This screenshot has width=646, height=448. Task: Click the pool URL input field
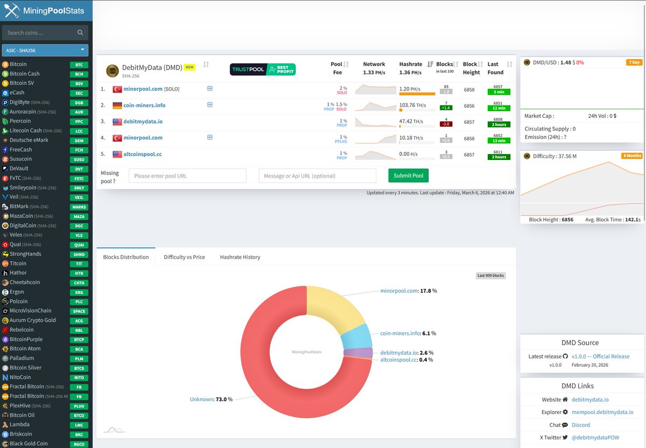pos(187,176)
